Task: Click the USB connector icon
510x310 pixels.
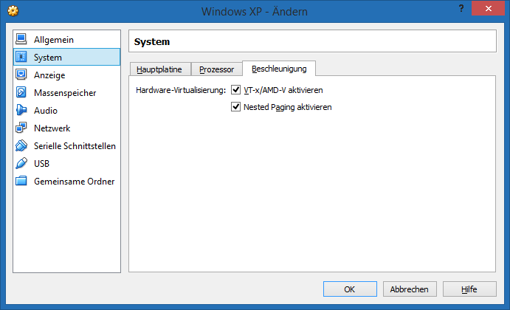Action: [x=21, y=163]
